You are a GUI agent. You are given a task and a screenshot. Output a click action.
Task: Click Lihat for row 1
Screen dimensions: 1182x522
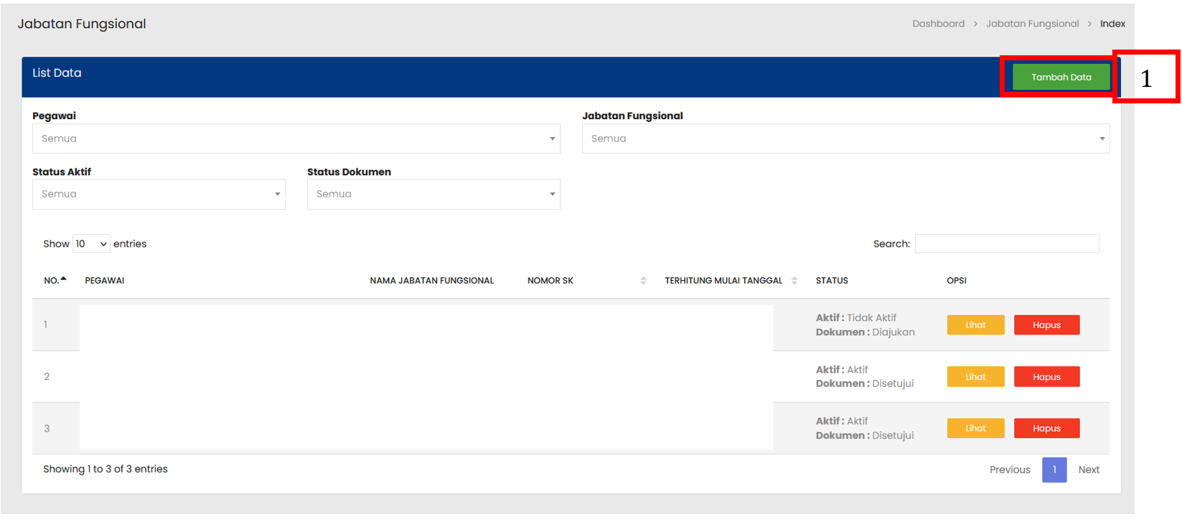975,325
